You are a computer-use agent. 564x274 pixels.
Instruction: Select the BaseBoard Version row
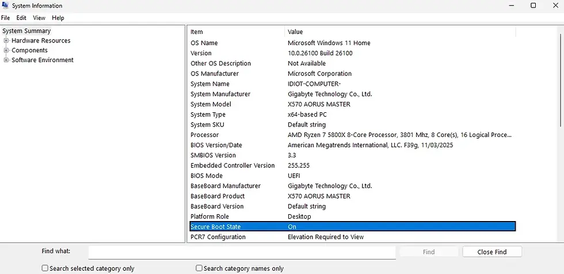352,207
